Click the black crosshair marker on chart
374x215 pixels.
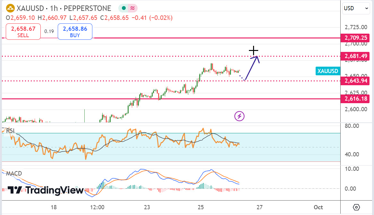click(253, 50)
